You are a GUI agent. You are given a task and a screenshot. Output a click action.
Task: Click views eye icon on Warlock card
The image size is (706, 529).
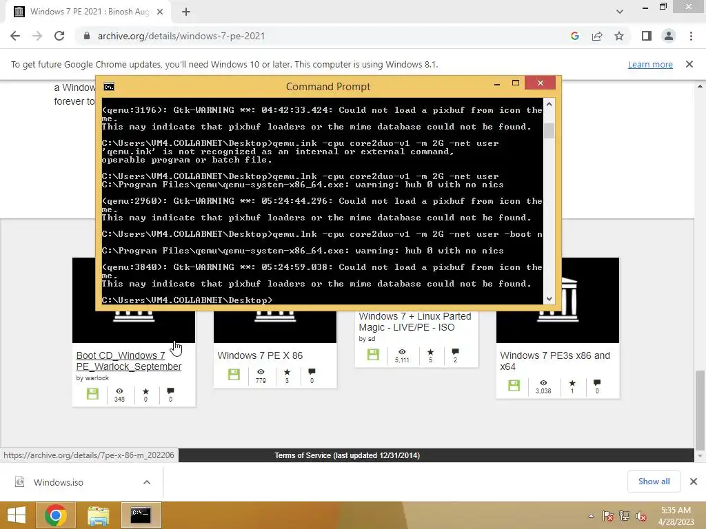(119, 391)
